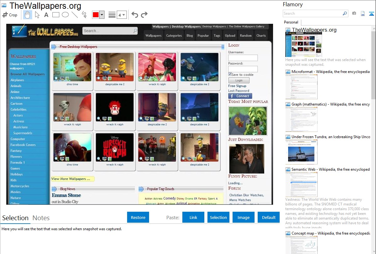Open Today Most Popular wallpaper image
Image resolution: width=376 pixels, height=254 pixels.
(248, 121)
